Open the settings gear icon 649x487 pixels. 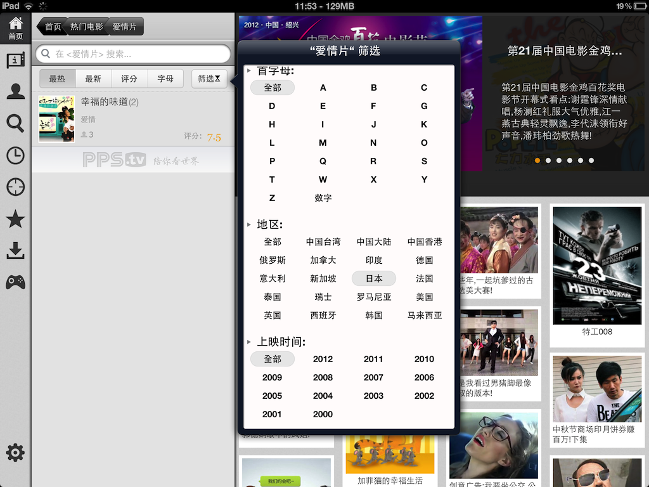point(15,452)
